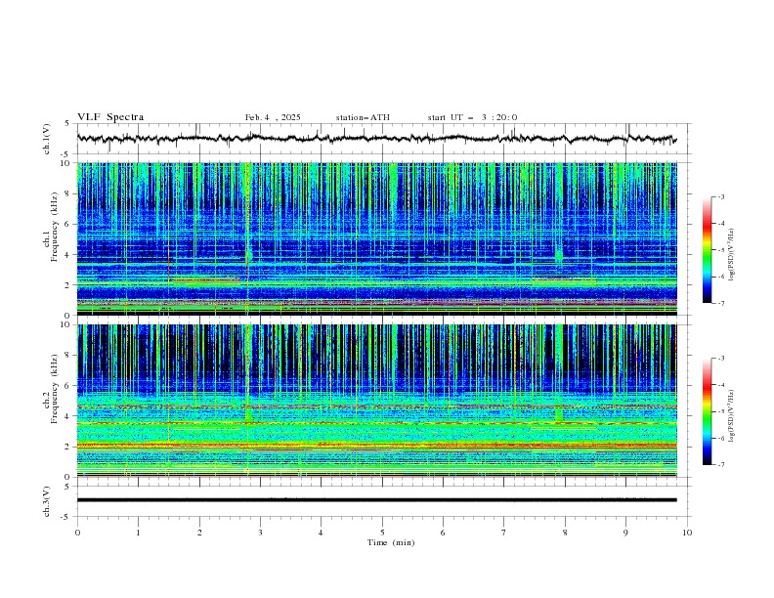The width and height of the screenshot is (774, 598).
Task: Select the "Time (min)" axis label
Action: [391, 542]
